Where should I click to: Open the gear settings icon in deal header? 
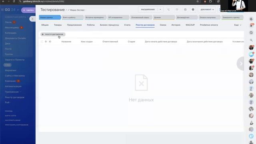coord(193,10)
